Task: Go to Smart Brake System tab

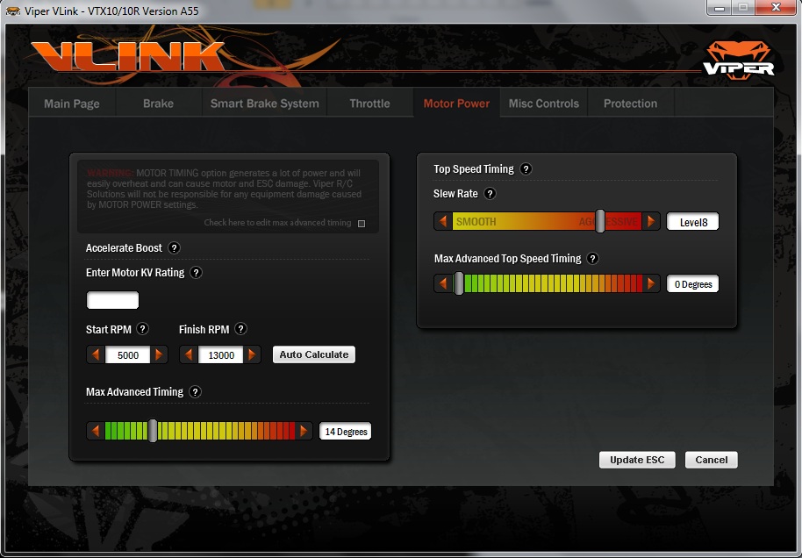Action: coord(264,104)
